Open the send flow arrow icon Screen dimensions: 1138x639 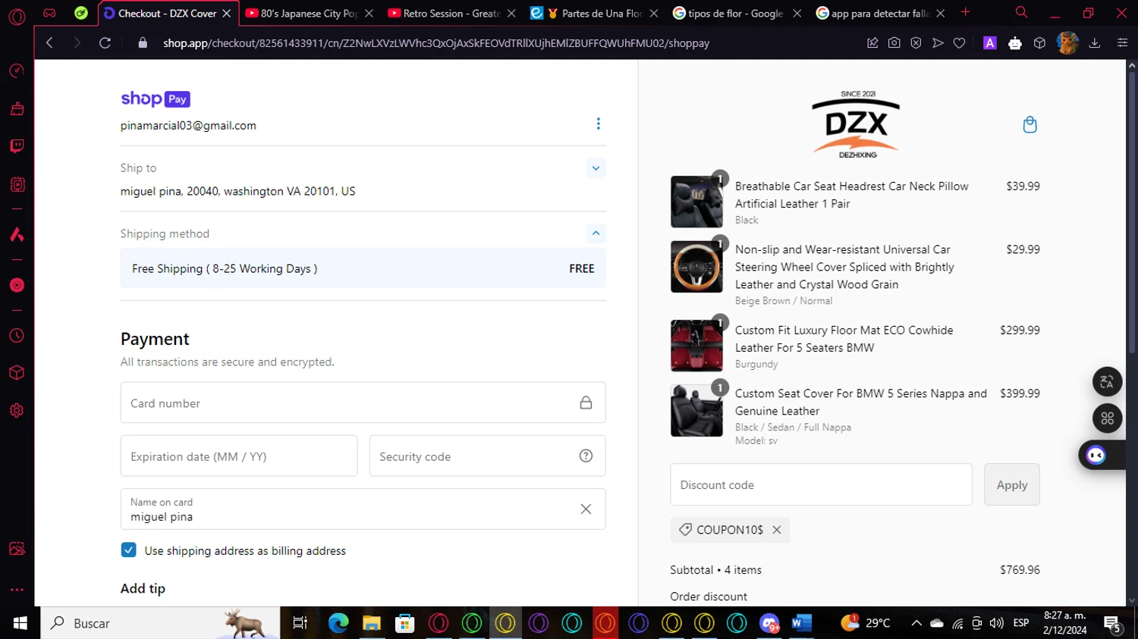[938, 43]
